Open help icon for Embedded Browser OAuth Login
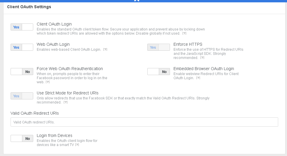Viewport: 287px width, 156px height. pyautogui.click(x=198, y=78)
